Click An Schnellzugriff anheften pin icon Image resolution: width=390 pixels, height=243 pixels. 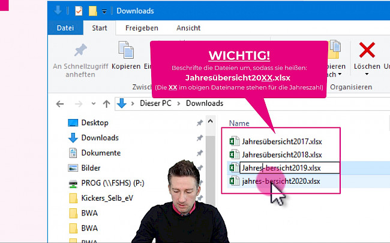80,50
